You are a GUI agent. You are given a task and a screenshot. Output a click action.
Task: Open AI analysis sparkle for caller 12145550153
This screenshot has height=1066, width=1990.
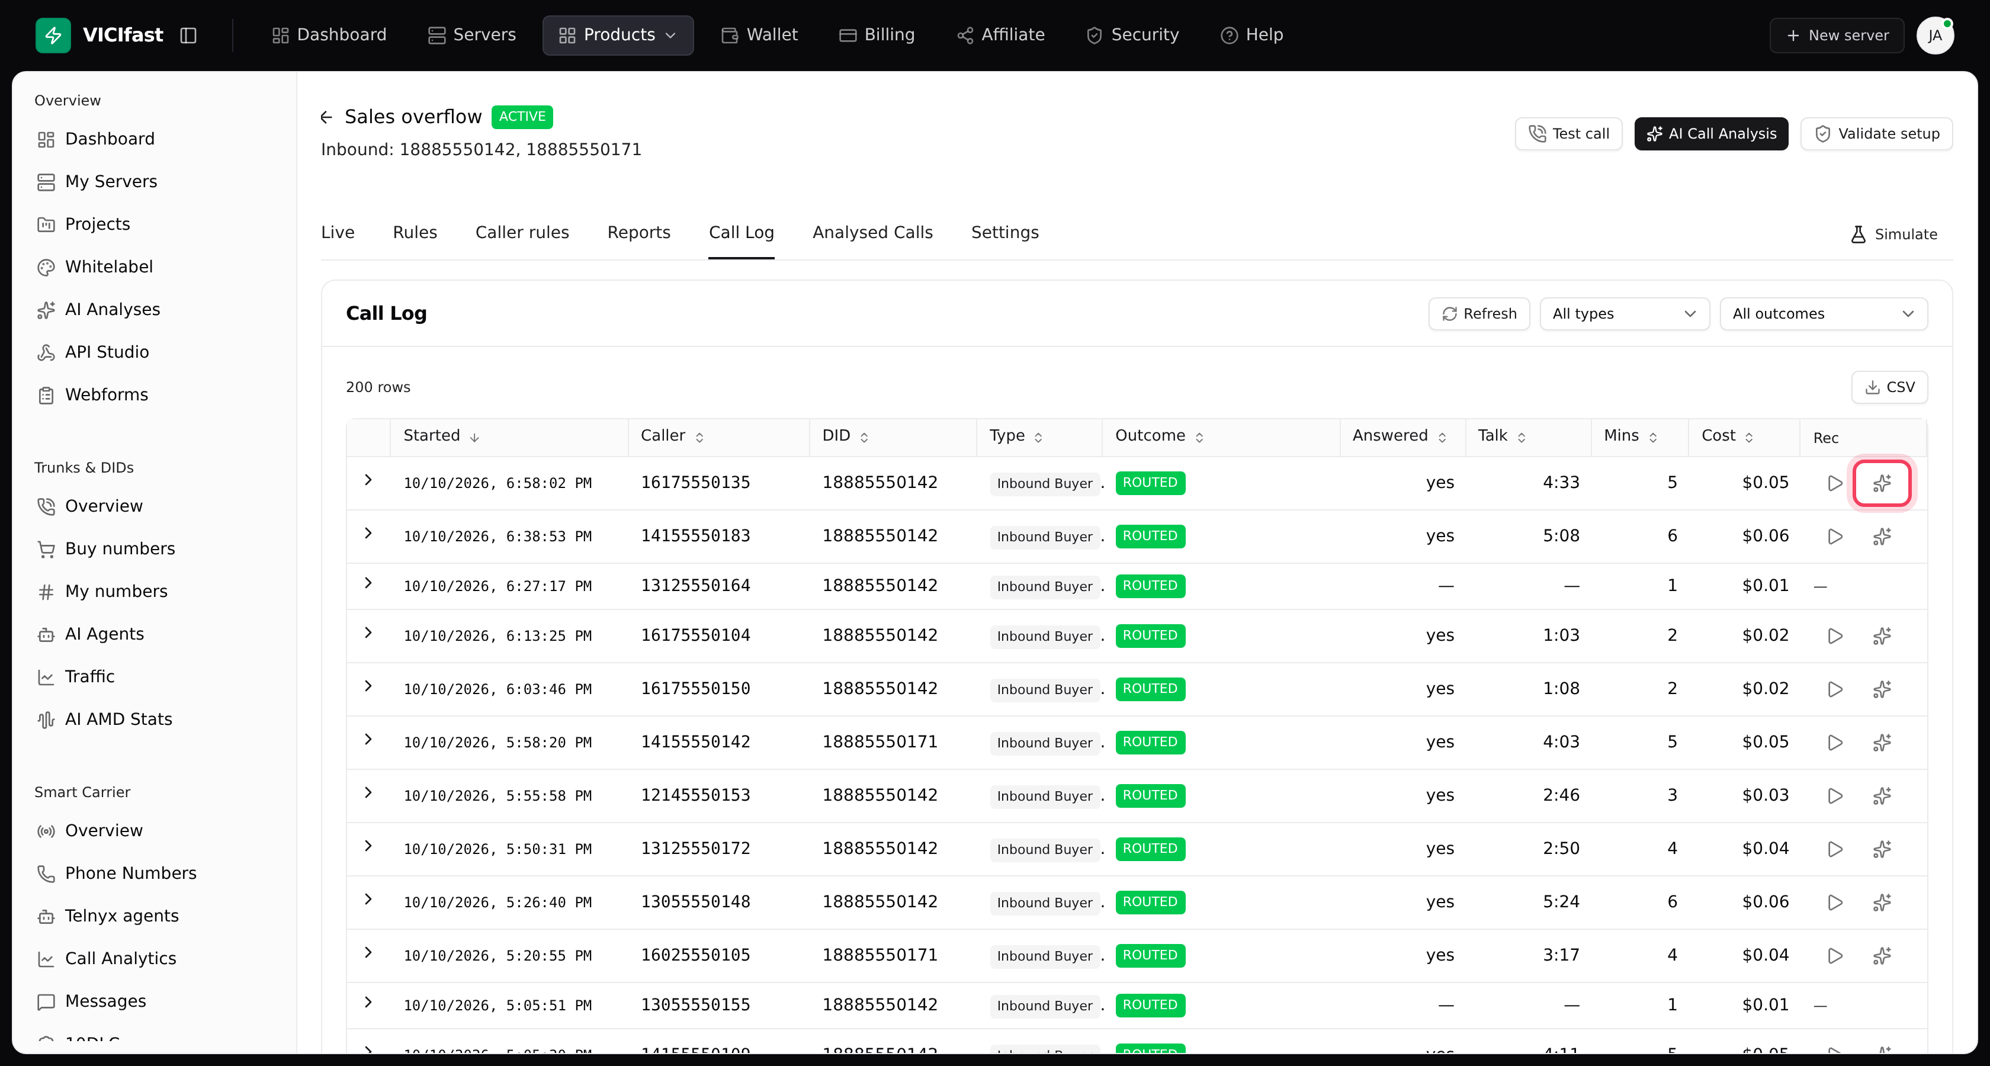[1882, 795]
